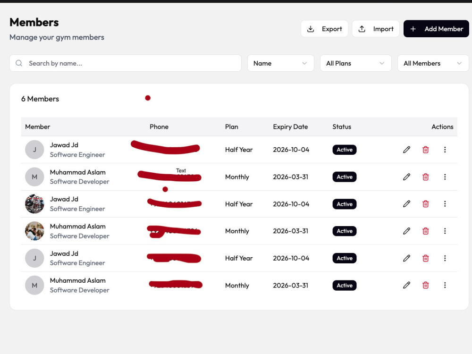
Task: Import members from file
Action: pyautogui.click(x=376, y=29)
